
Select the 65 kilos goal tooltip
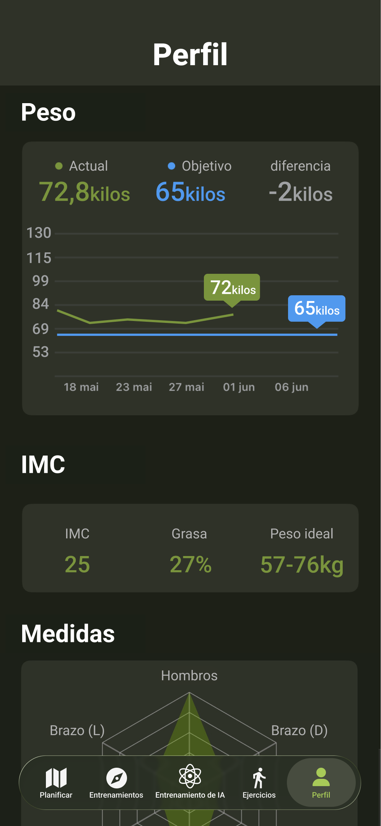(317, 309)
